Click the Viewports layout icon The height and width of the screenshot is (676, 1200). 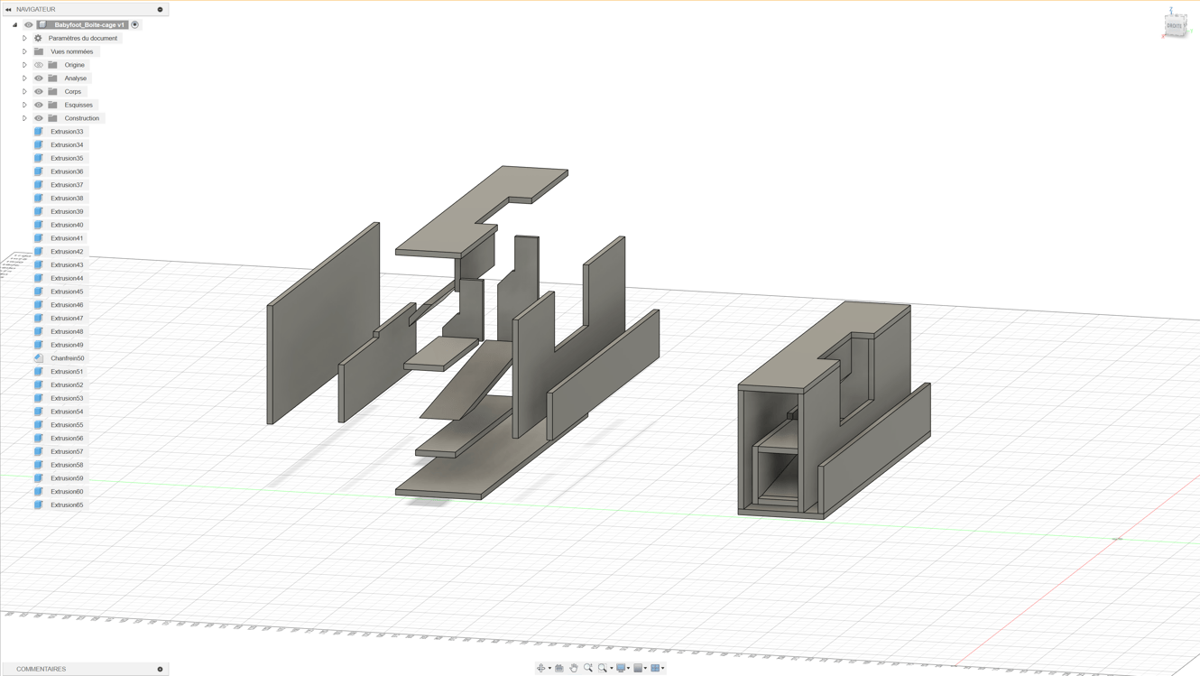pos(655,668)
